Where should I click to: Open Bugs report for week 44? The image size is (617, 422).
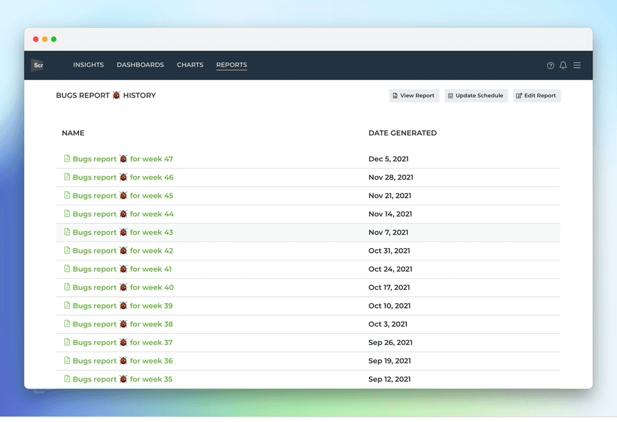click(x=123, y=214)
